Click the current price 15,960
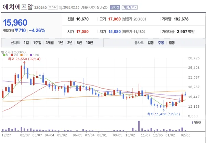 tap(15, 23)
